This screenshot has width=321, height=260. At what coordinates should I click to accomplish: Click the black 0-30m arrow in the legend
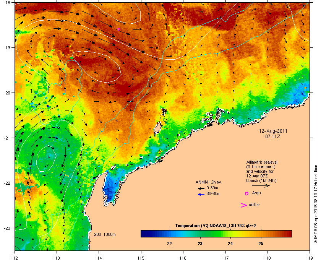tap(201, 188)
